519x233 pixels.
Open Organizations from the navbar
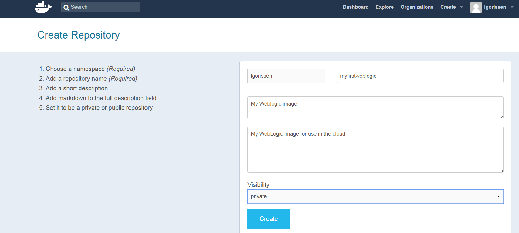click(417, 7)
